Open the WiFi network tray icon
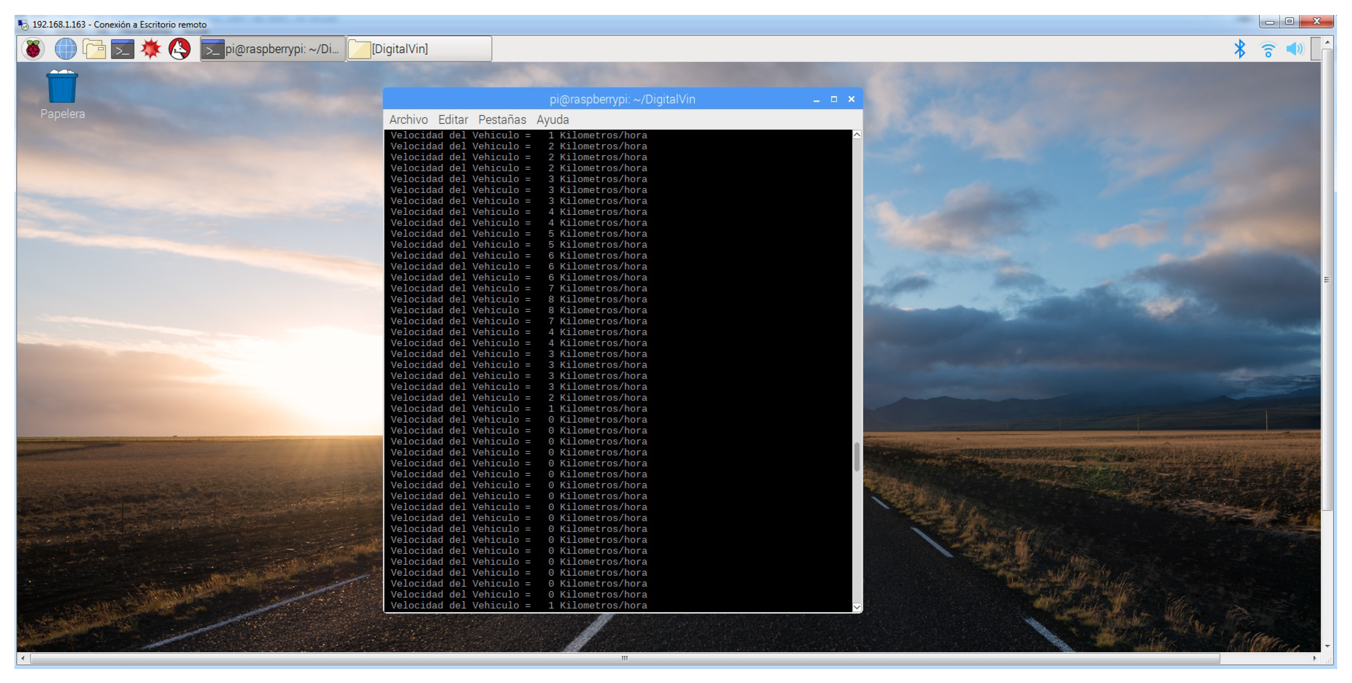 (x=1268, y=50)
